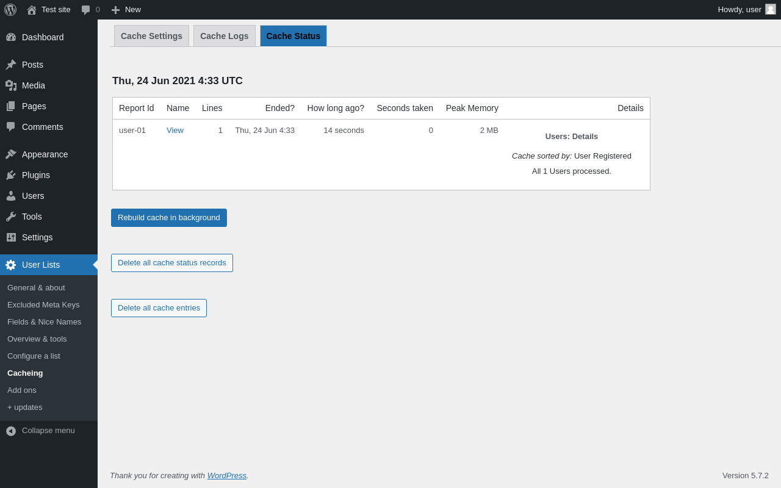Click the Posts pushpin icon
Image resolution: width=781 pixels, height=488 pixels.
[11, 65]
